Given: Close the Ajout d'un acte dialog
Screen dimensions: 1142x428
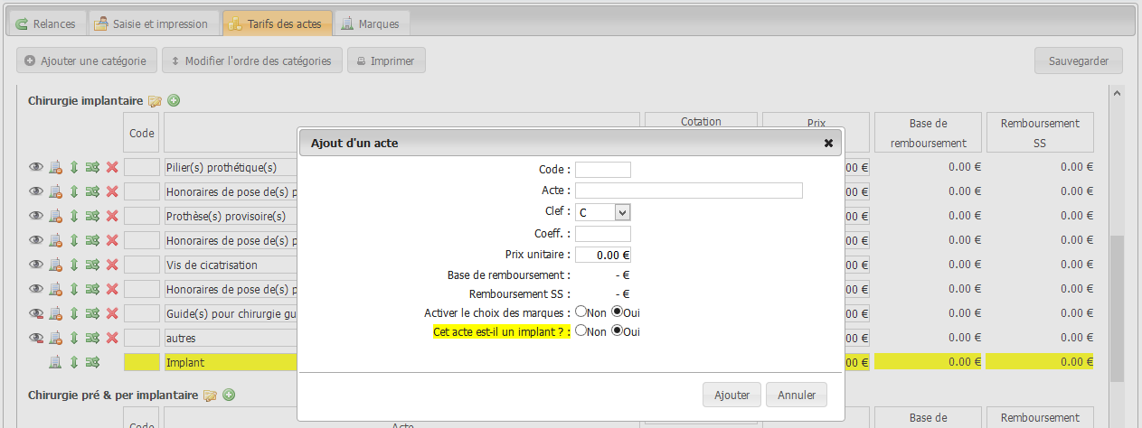Looking at the screenshot, I should [x=828, y=143].
